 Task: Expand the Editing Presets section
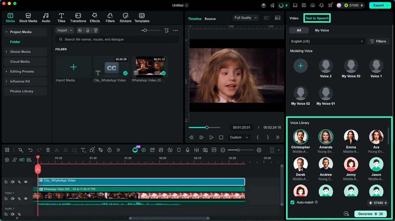[x=7, y=71]
